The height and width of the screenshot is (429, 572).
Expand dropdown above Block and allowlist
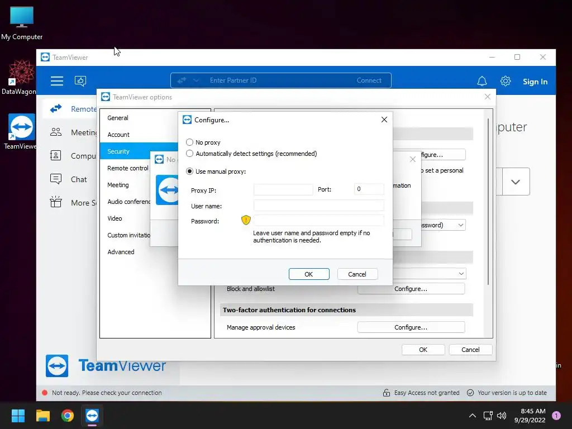coord(461,274)
